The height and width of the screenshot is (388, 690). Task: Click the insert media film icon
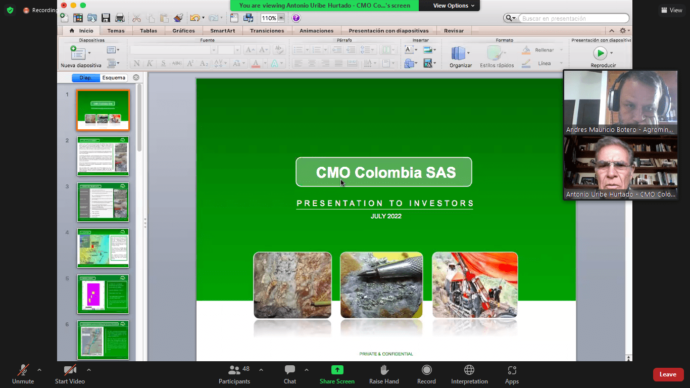(428, 63)
